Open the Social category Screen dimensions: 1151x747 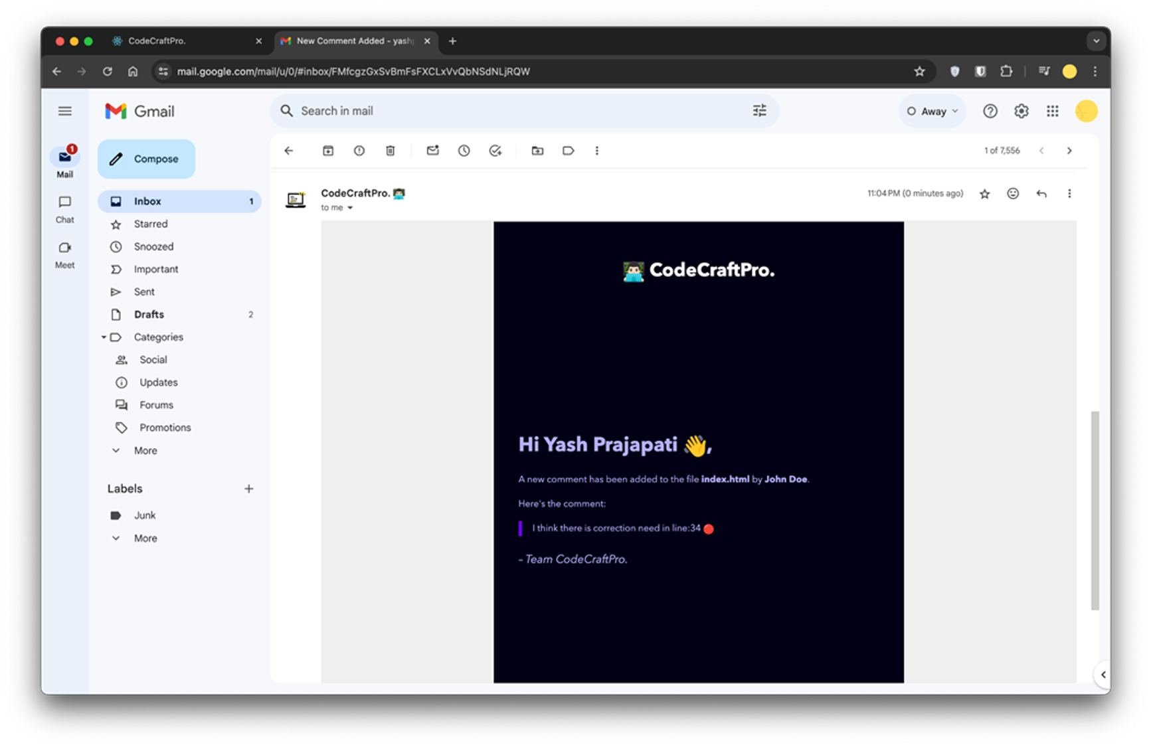coord(179,359)
